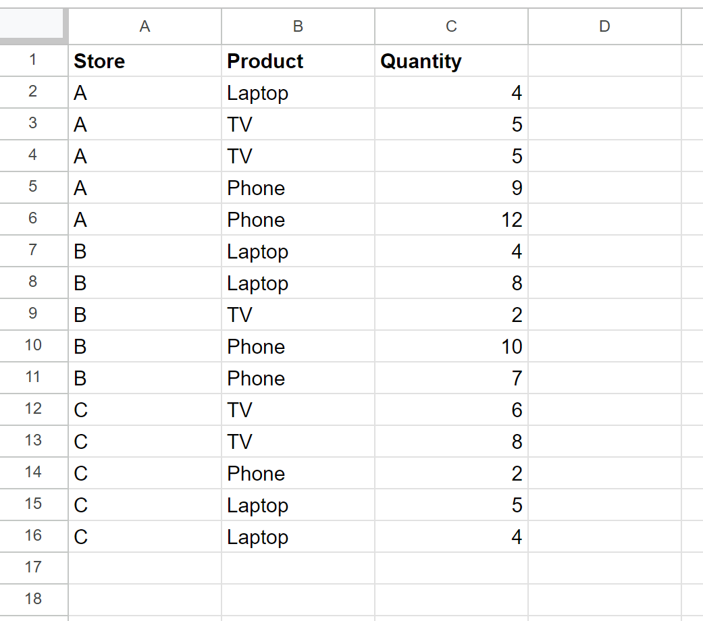Click the Store C cell in row 12
Image resolution: width=703 pixels, height=621 pixels.
[x=144, y=410]
